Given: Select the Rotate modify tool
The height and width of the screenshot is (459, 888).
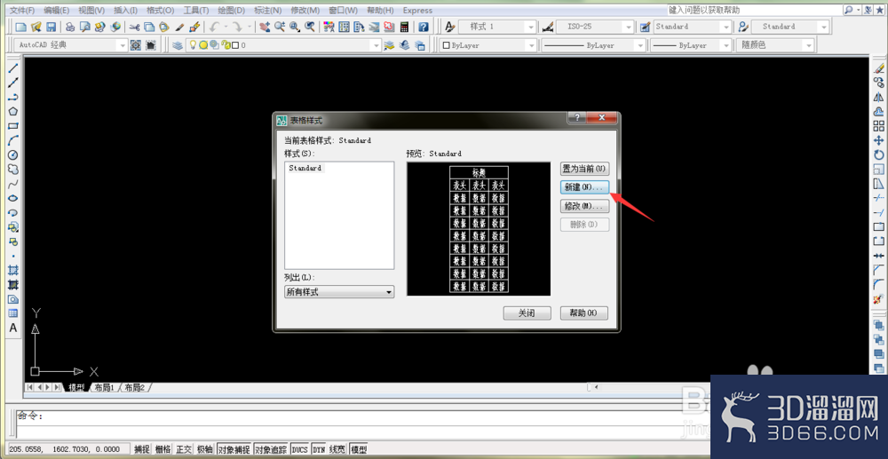Looking at the screenshot, I should [879, 154].
